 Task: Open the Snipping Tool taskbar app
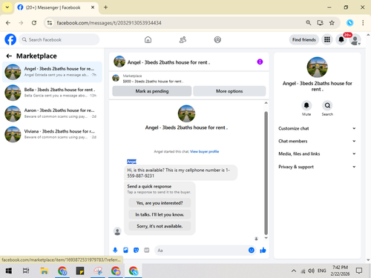point(98,271)
